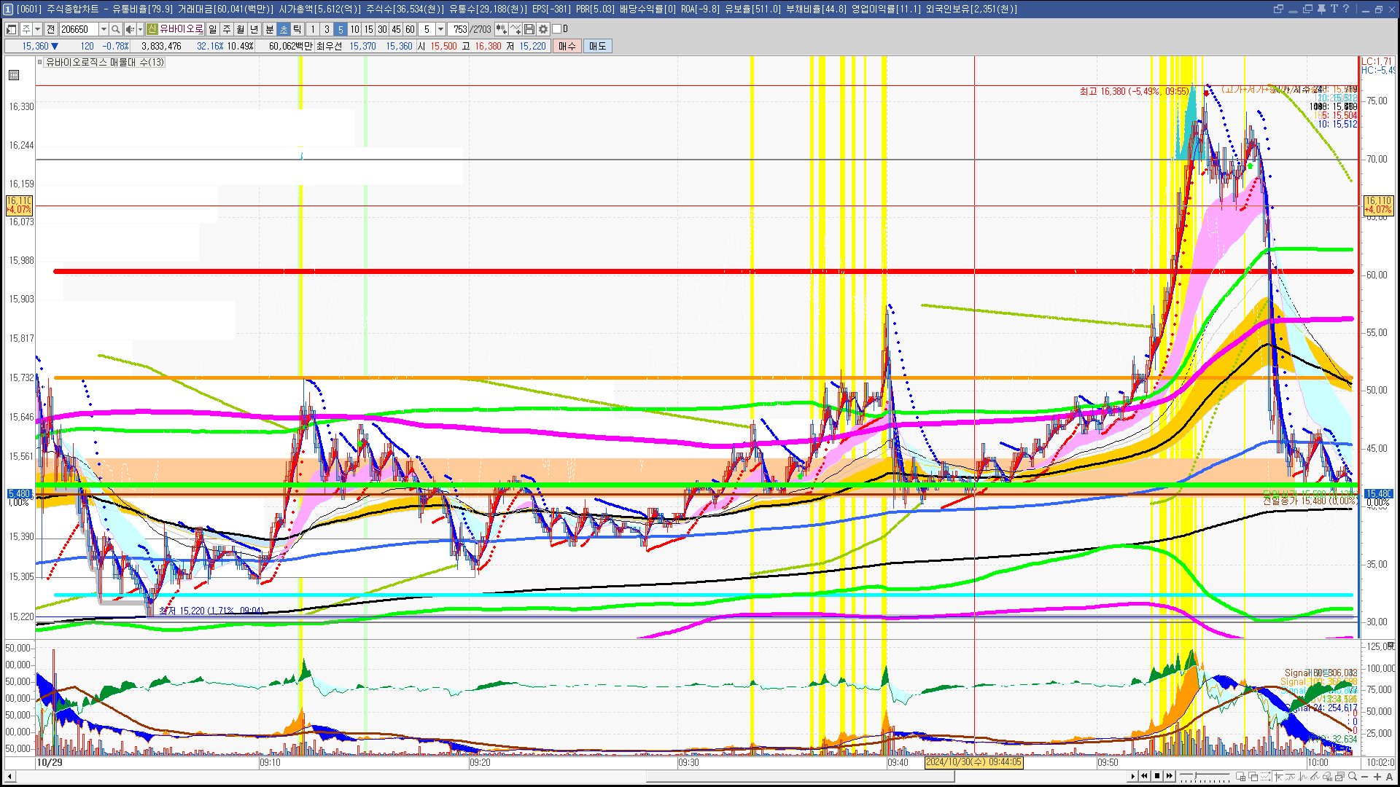The width and height of the screenshot is (1400, 787).
Task: Click the 매수 buy button
Action: point(567,46)
